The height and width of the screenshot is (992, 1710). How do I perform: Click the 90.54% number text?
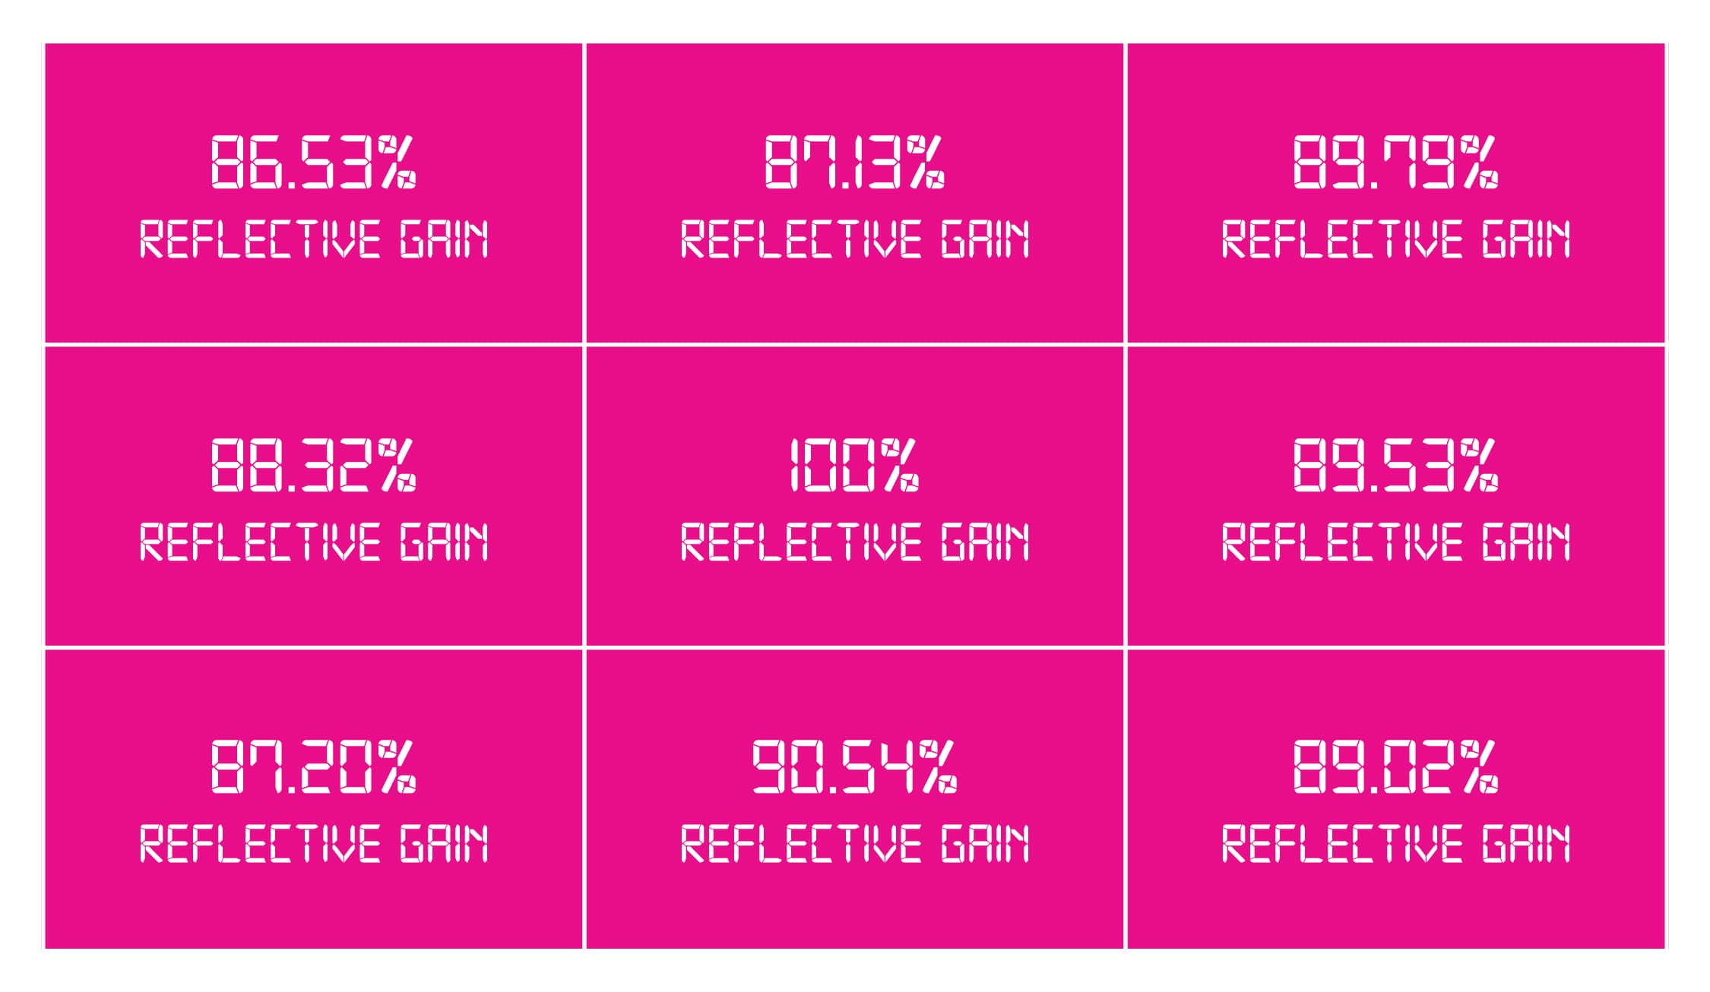854,767
